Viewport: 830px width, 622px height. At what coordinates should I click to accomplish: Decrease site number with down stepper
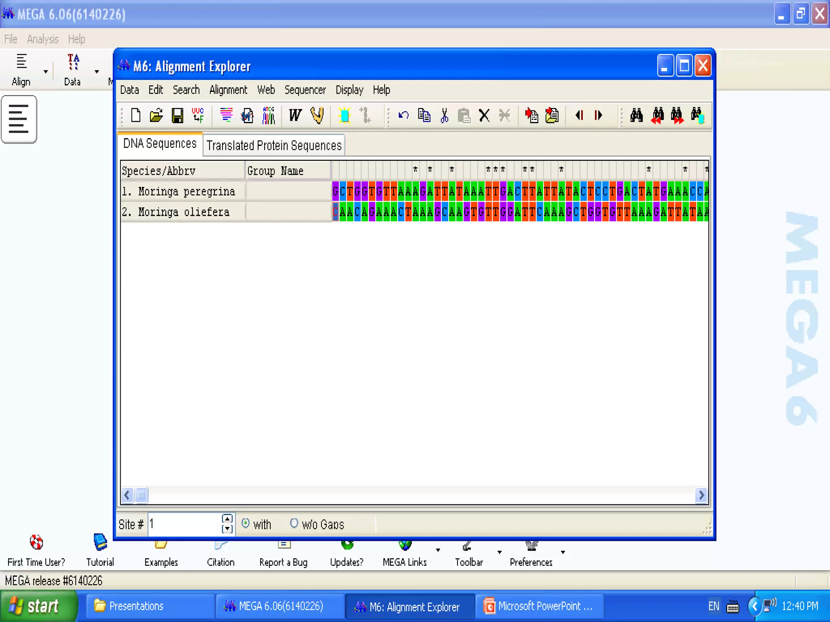pos(227,528)
